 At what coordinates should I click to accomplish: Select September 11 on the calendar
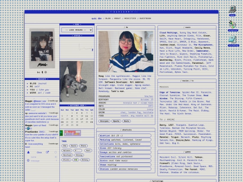pos(87,116)
